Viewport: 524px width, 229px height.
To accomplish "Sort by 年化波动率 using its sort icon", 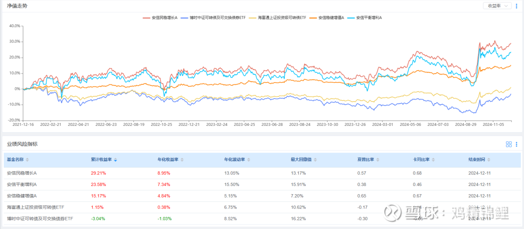I will tap(248, 160).
